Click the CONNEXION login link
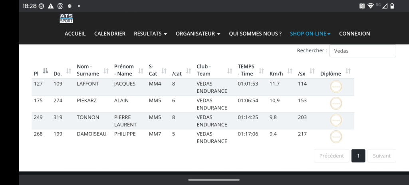 (x=354, y=34)
